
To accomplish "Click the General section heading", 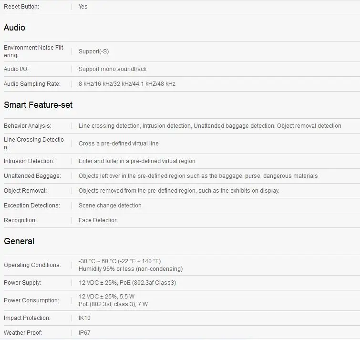I will [x=19, y=241].
